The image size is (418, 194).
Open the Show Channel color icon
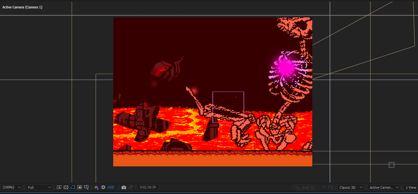96,188
